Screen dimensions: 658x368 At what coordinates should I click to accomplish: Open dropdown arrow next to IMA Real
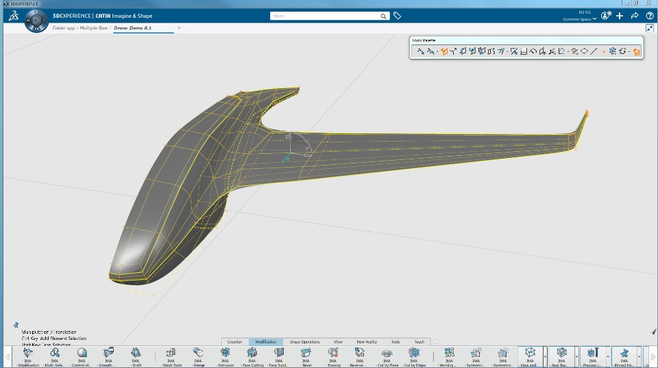pyautogui.click(x=576, y=357)
